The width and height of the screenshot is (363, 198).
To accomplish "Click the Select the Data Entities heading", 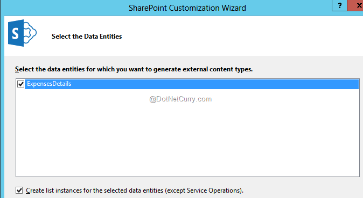I will pos(87,36).
